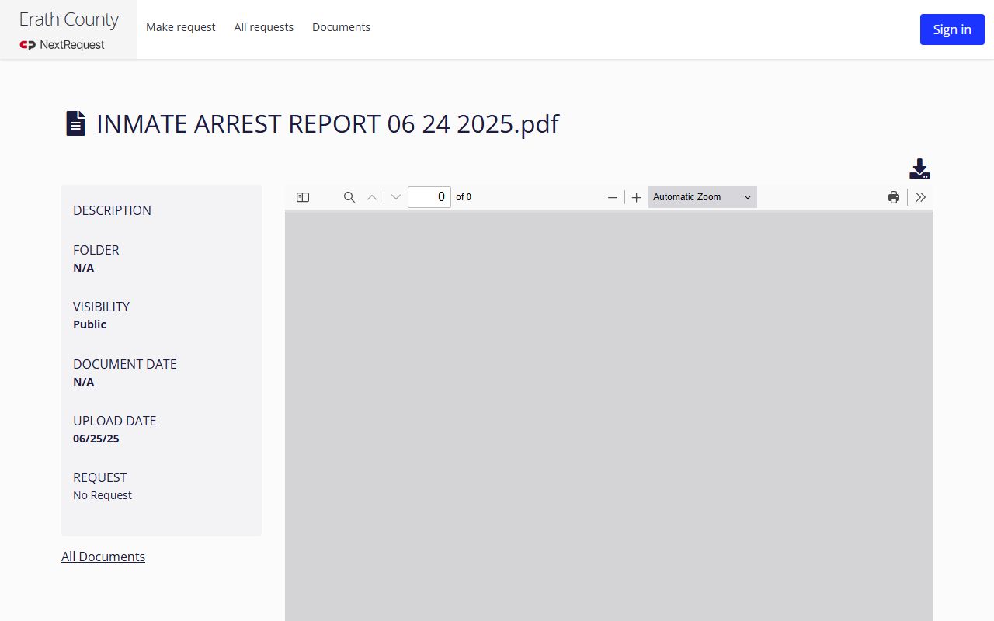
Task: Click the No Request text
Action: 103,495
